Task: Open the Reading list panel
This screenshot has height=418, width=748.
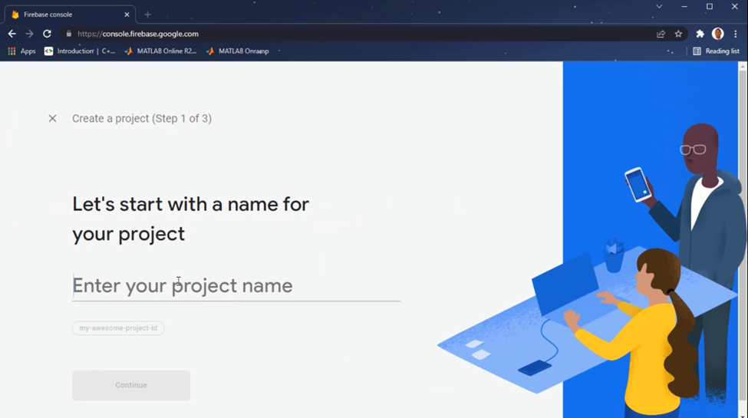Action: click(x=716, y=51)
